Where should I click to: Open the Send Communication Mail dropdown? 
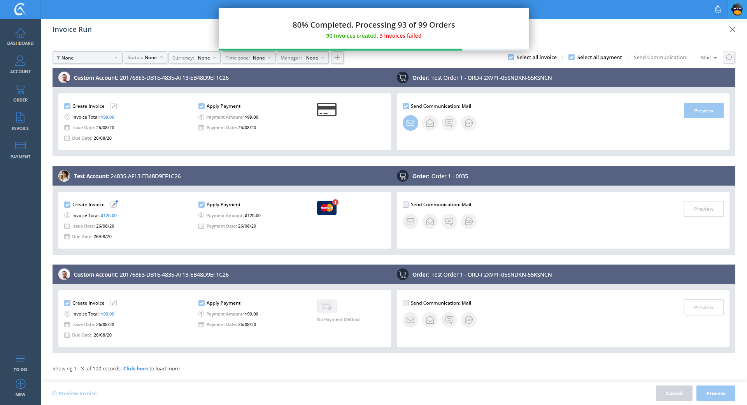[x=708, y=58]
